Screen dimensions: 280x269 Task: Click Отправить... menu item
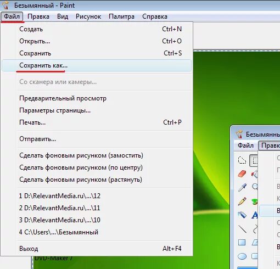click(x=97, y=139)
